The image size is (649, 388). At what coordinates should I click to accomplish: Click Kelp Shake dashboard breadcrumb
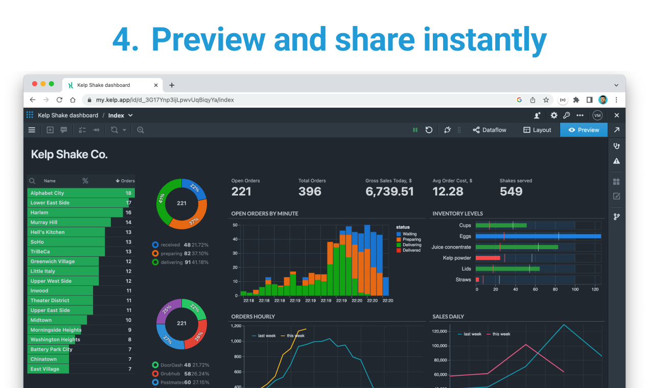point(68,115)
